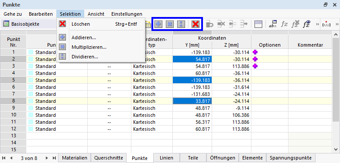Switch to the Linien tab

tap(166, 158)
